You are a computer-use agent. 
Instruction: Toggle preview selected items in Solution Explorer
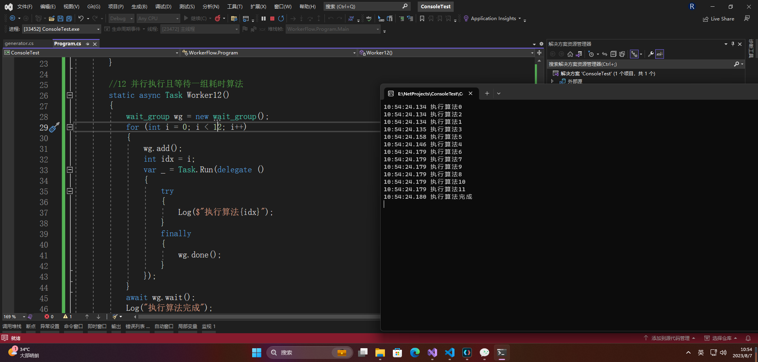pos(660,54)
